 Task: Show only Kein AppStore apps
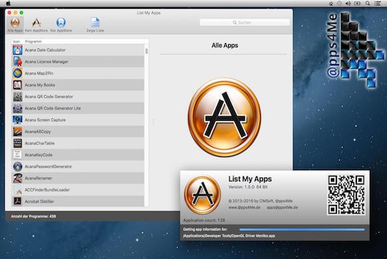[x=37, y=24]
